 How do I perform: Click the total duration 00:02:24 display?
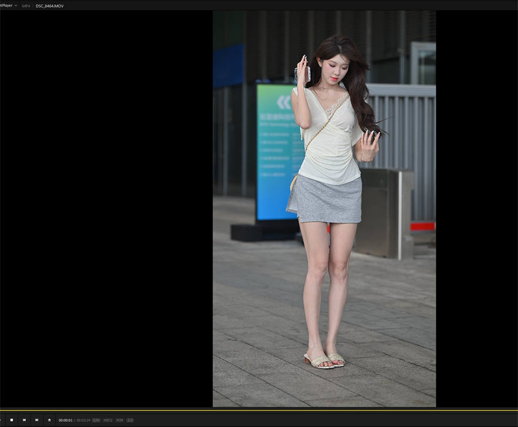pyautogui.click(x=83, y=420)
